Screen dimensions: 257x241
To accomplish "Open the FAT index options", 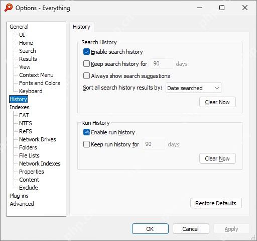I will coord(24,115).
